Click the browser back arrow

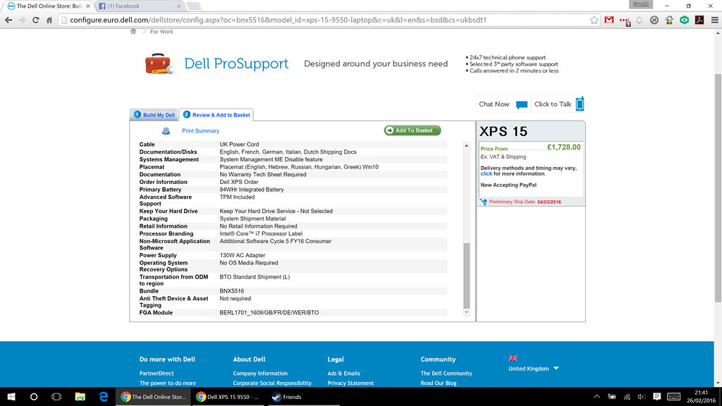8,20
